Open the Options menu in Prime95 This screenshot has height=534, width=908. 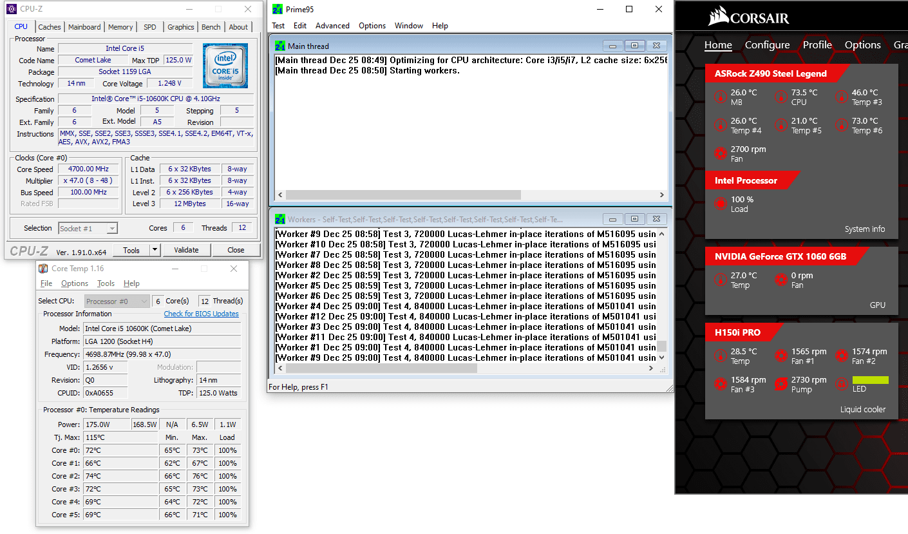(372, 26)
